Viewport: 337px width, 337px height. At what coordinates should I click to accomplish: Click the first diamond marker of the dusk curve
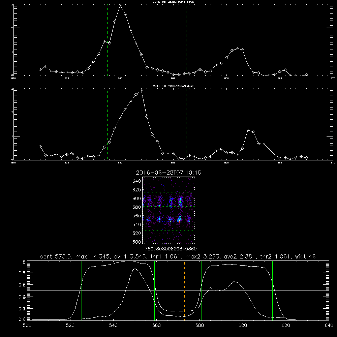point(40,147)
